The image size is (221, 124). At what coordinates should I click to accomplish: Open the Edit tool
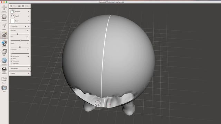(x=4, y=52)
